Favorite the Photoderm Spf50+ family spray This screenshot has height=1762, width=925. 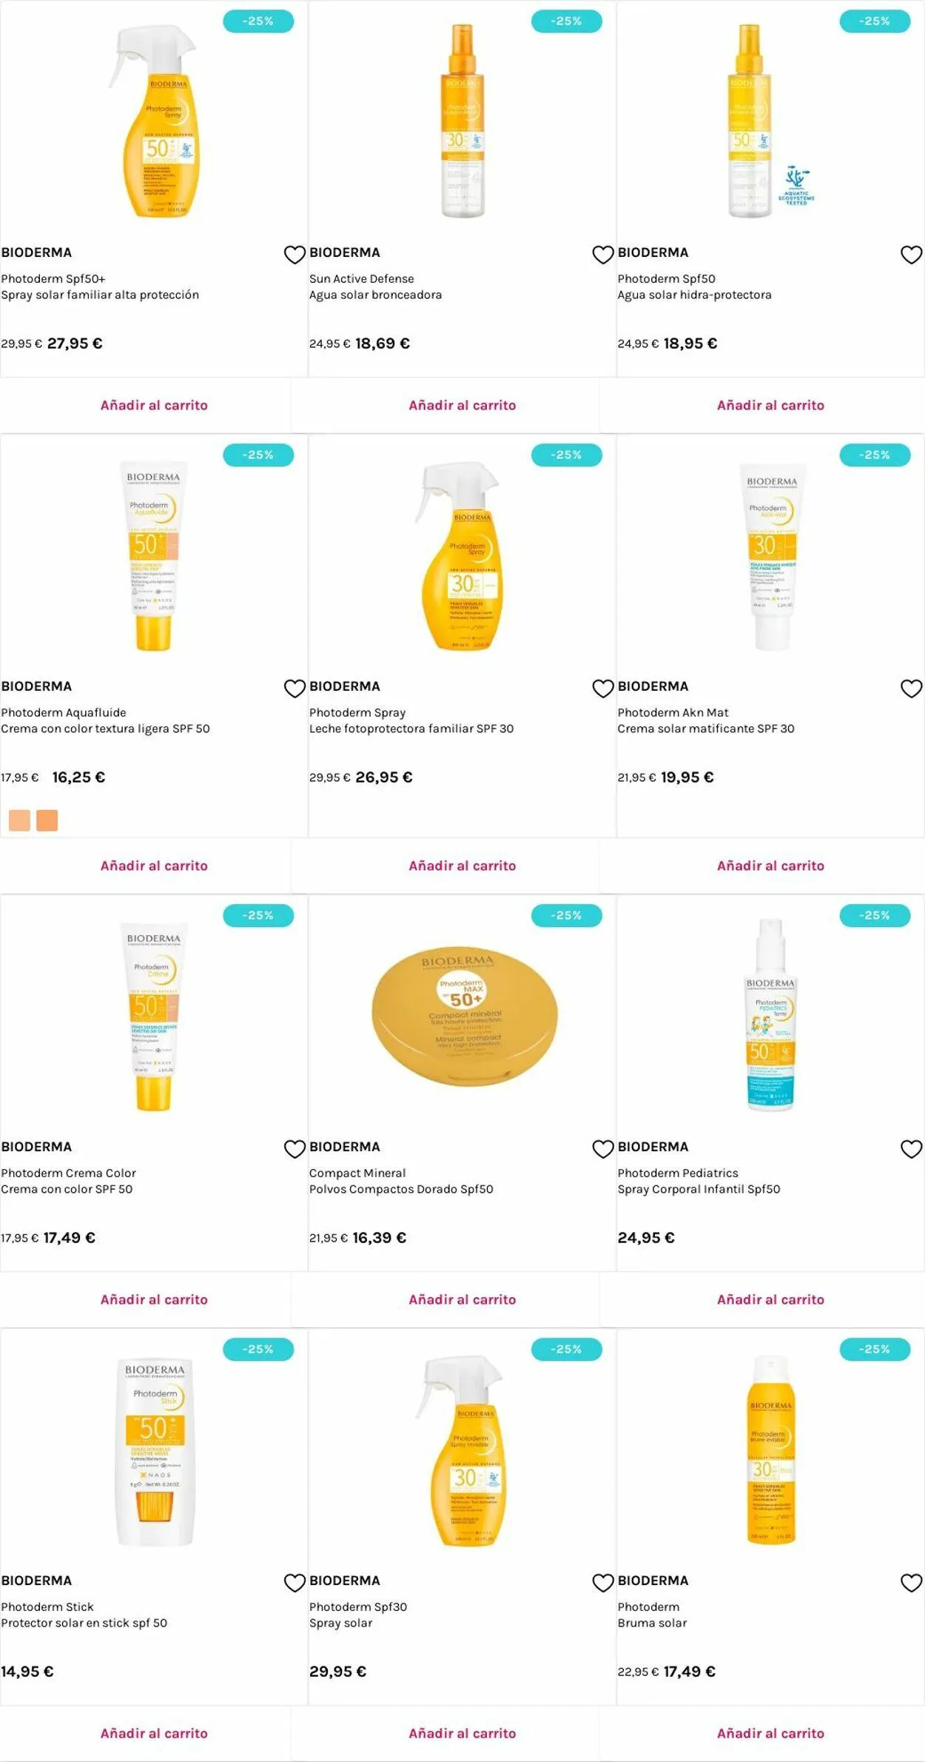point(295,255)
